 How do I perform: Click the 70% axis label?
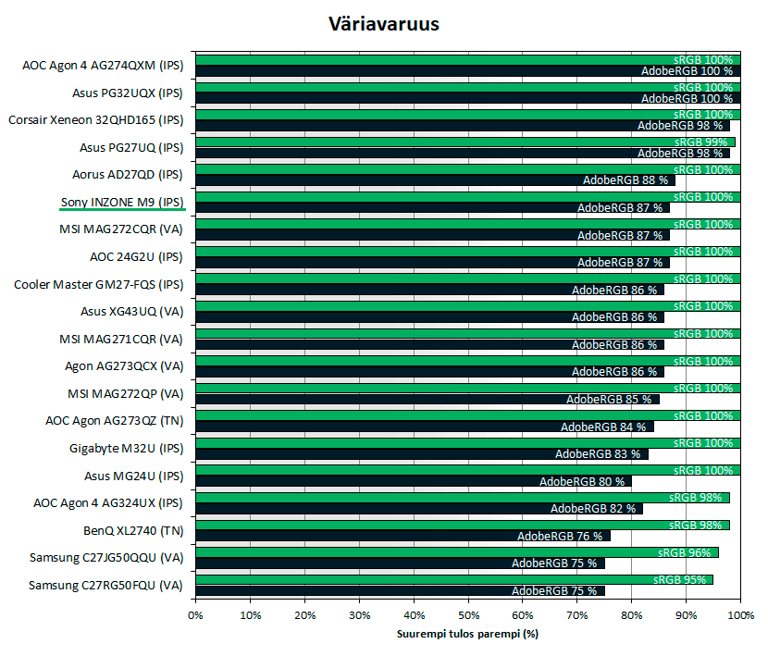[x=577, y=615]
